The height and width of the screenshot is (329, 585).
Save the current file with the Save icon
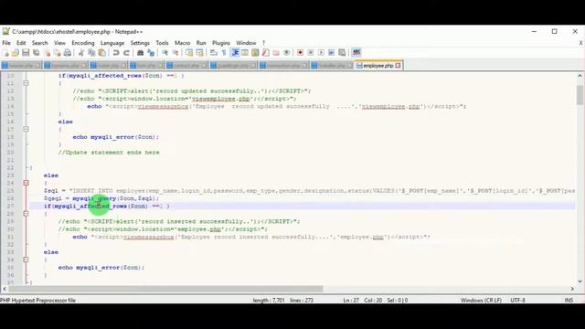[x=26, y=53]
